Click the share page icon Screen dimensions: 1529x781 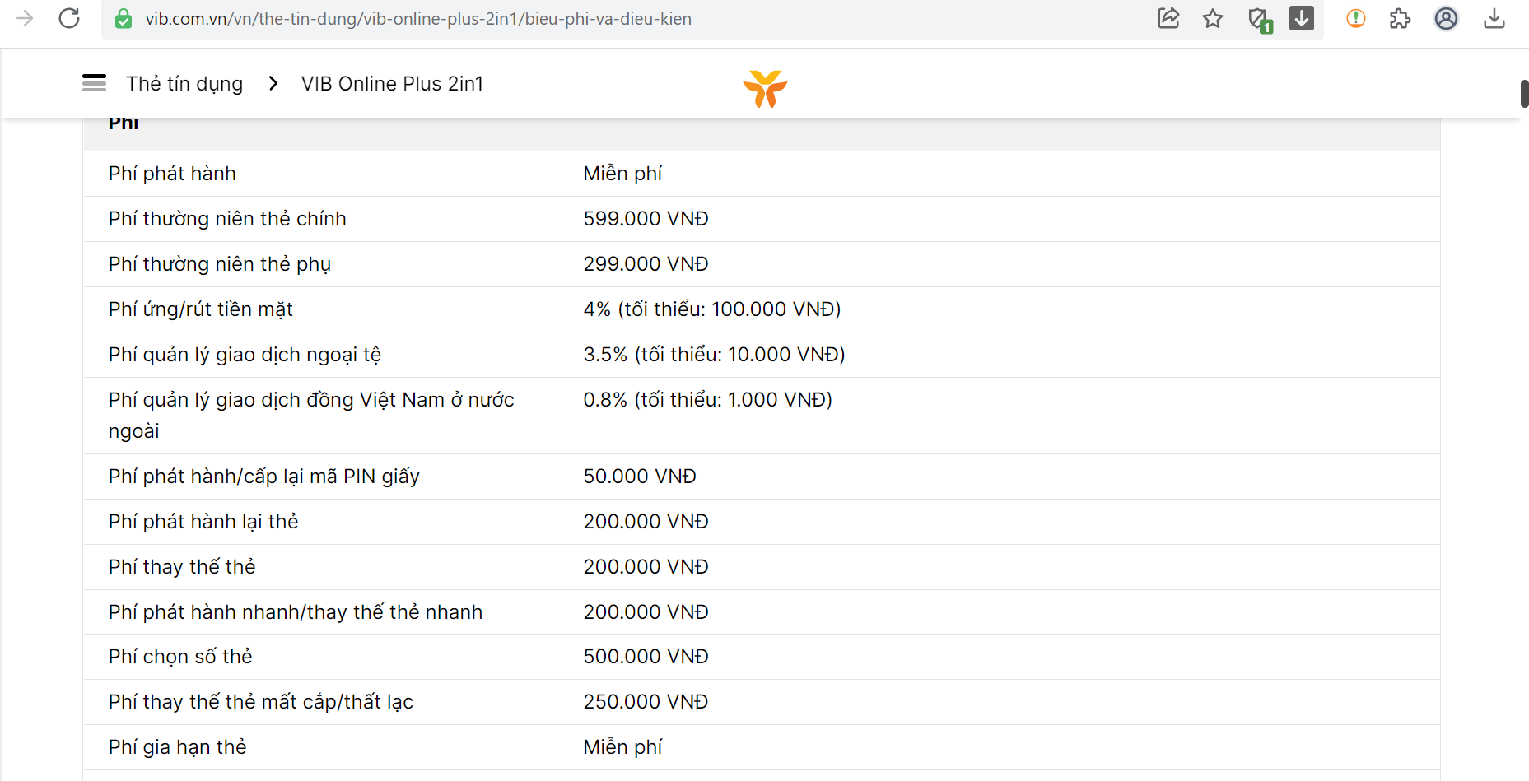(1168, 18)
